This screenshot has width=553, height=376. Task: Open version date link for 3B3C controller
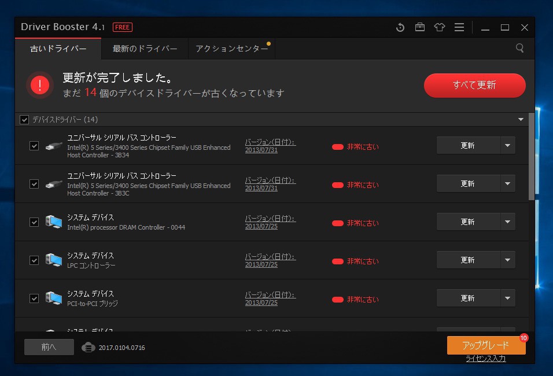[x=270, y=184]
